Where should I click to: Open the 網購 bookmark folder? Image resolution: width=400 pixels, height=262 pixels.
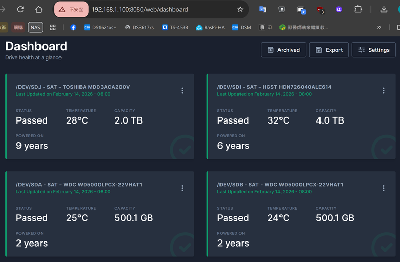pos(18,27)
